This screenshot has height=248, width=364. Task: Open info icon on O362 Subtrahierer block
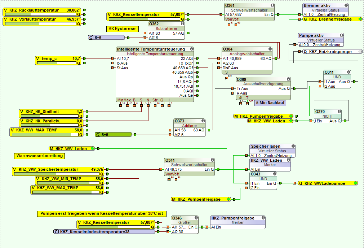point(182,24)
